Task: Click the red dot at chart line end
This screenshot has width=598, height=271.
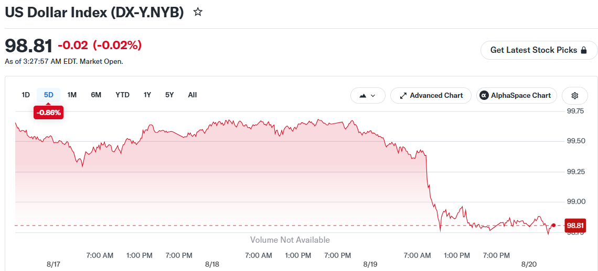Action: [x=554, y=225]
